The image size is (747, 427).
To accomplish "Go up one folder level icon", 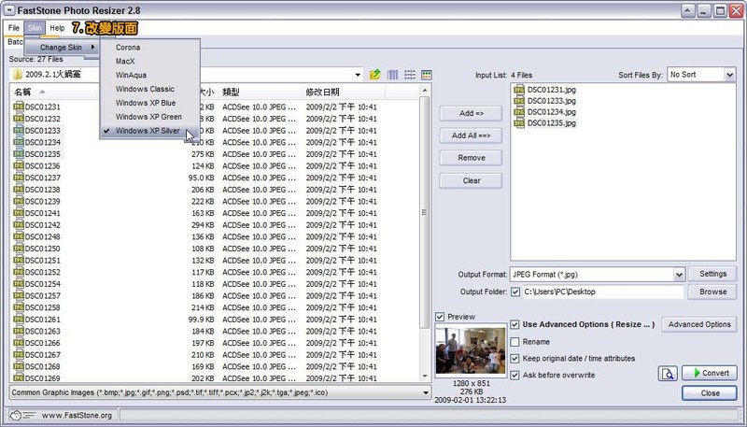I will (375, 75).
